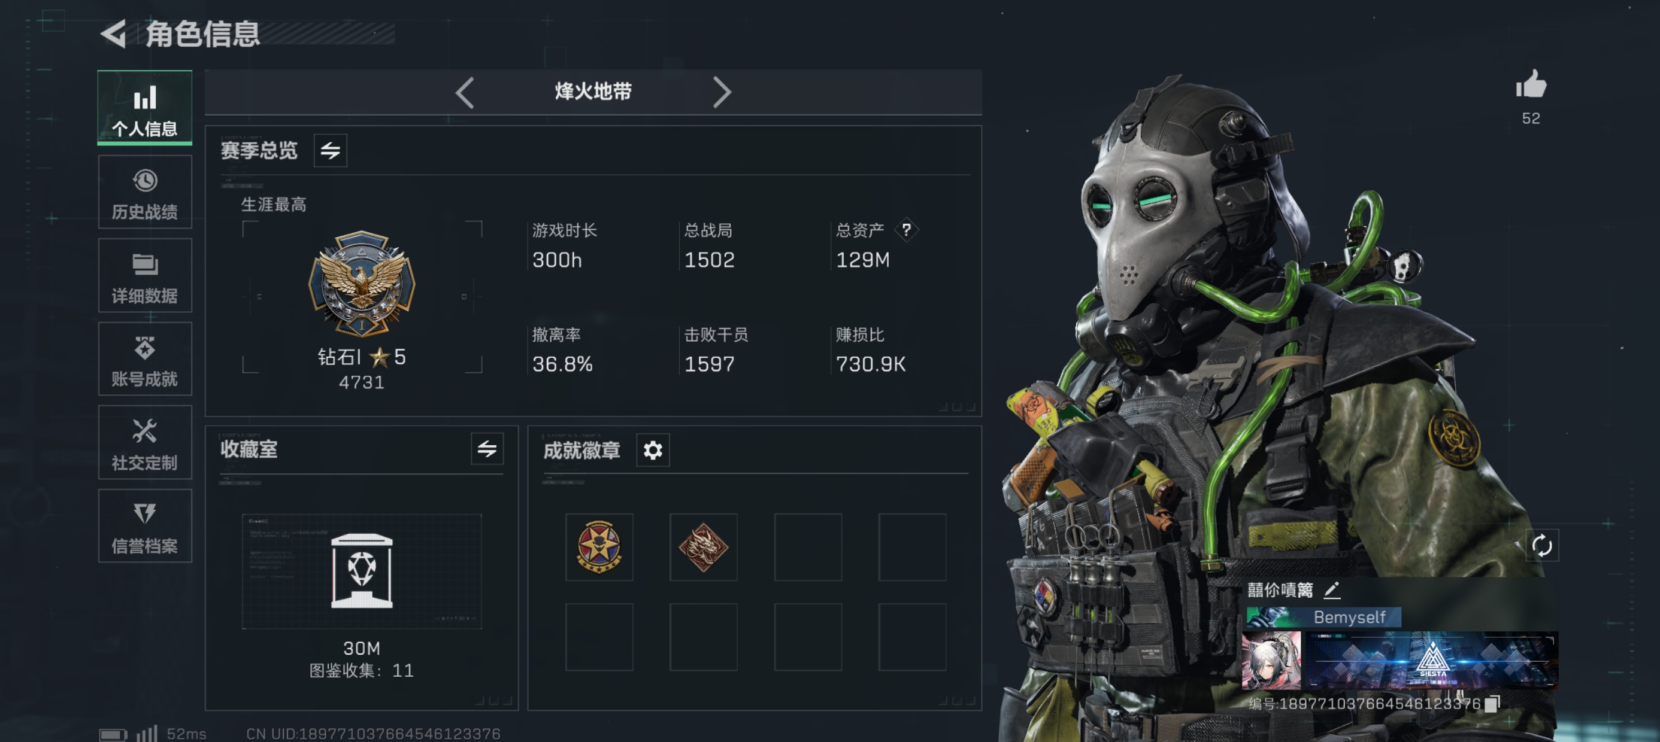
Task: Toggle the 赛季总览 switch view button
Action: click(x=331, y=151)
